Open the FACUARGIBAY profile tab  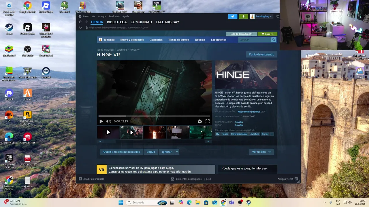point(167,22)
